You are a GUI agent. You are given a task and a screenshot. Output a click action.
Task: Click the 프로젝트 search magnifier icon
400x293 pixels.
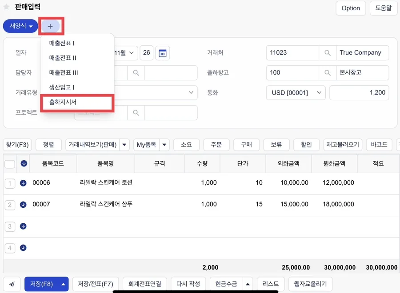tap(136, 113)
